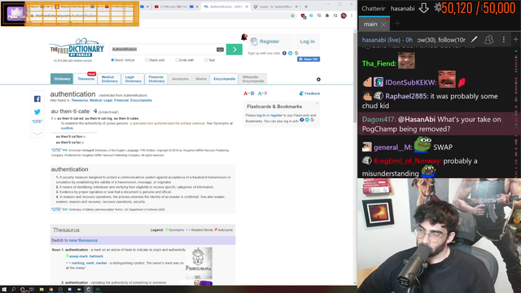This screenshot has height=293, width=521.
Task: Open the chat split three-dot menu
Action: coord(504,40)
